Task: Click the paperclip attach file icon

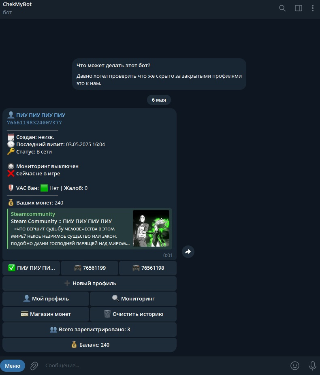Action: (34, 366)
